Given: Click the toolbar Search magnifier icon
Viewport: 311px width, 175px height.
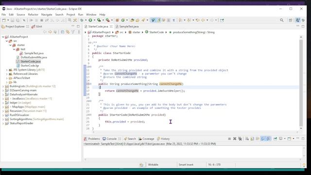Looking at the screenshot, I should coord(282,20).
